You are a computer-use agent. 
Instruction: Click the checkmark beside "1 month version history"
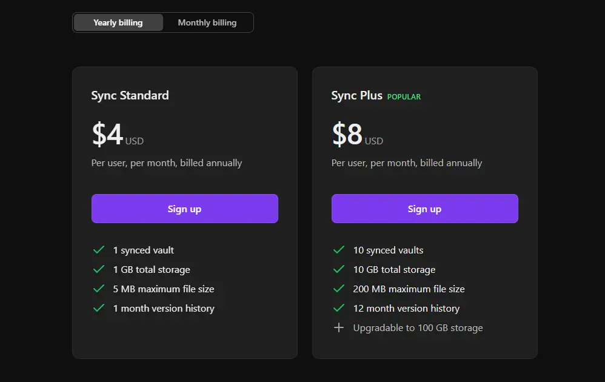pos(99,308)
